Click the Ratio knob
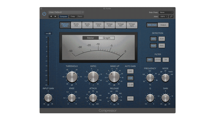The width and height of the screenshot is (215, 121). (x=93, y=77)
